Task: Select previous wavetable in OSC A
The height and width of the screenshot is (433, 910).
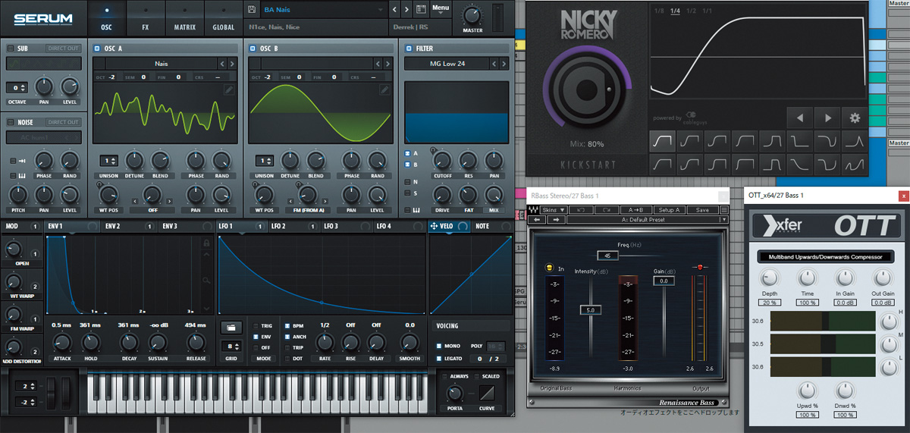Action: (x=222, y=64)
